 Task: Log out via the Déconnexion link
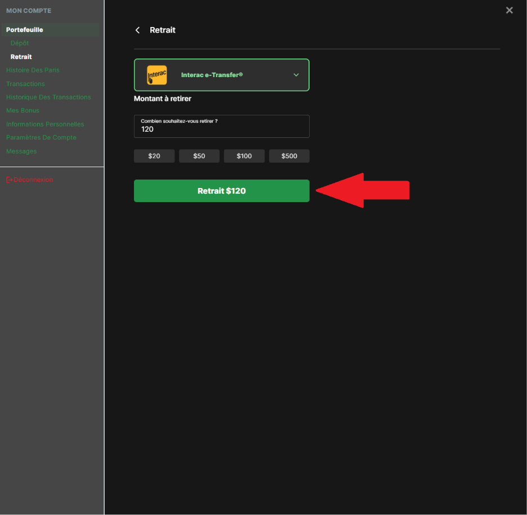coord(33,180)
